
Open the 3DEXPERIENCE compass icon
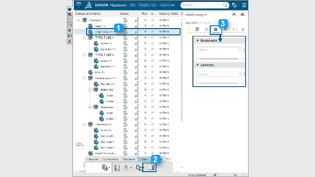[x=79, y=5]
